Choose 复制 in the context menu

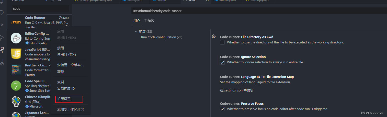tap(61, 82)
